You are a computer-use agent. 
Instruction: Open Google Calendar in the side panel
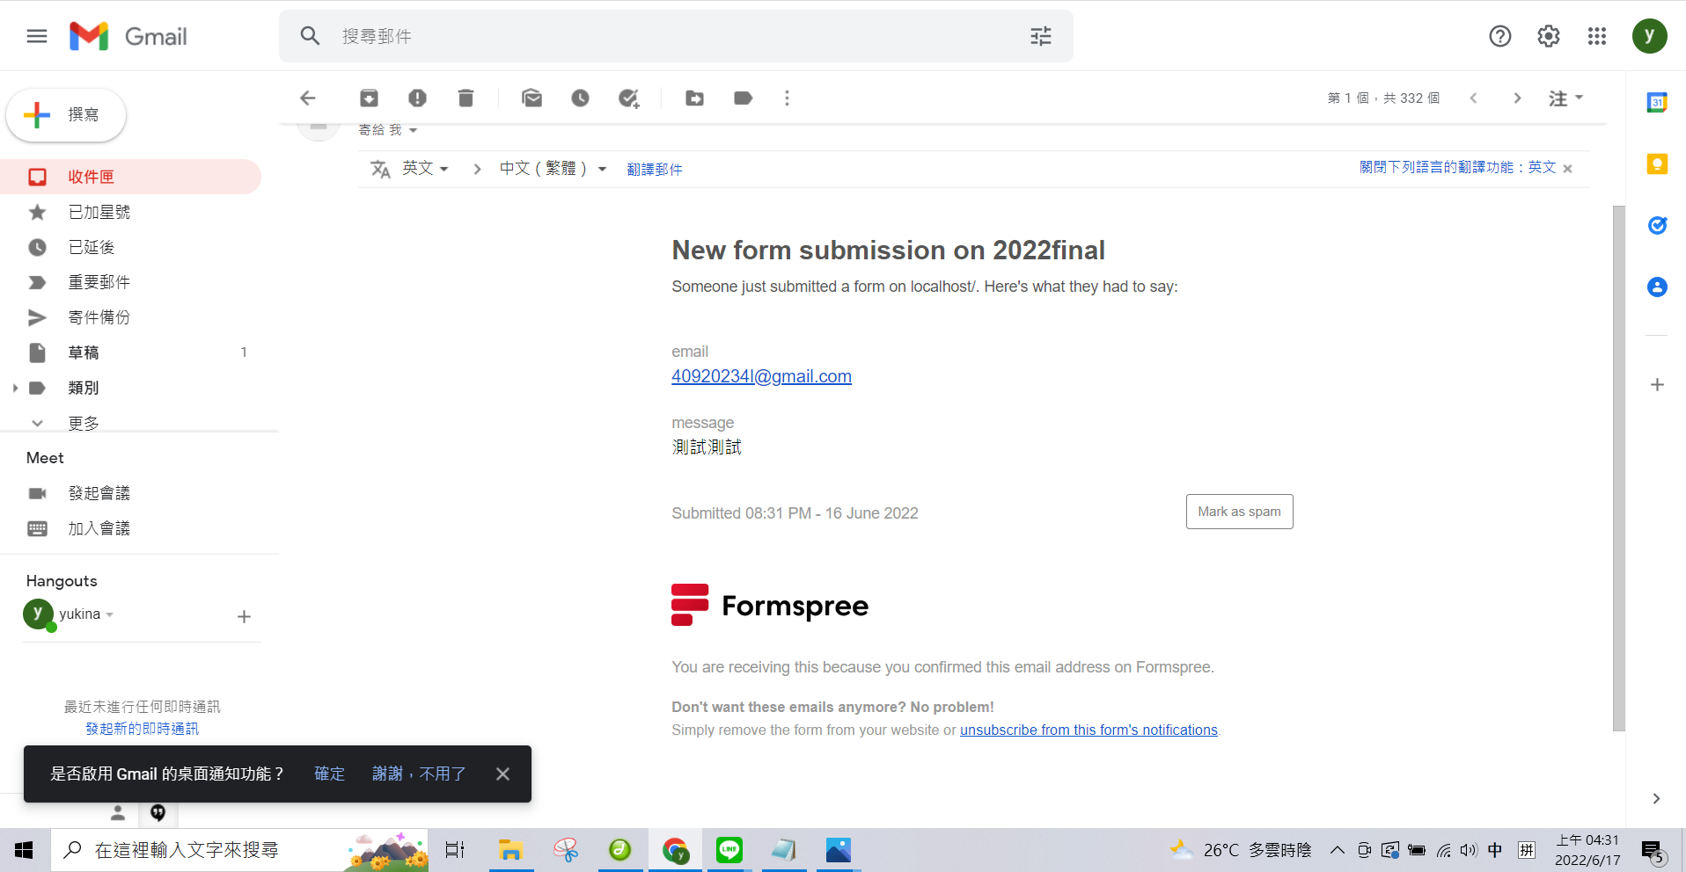tap(1656, 103)
